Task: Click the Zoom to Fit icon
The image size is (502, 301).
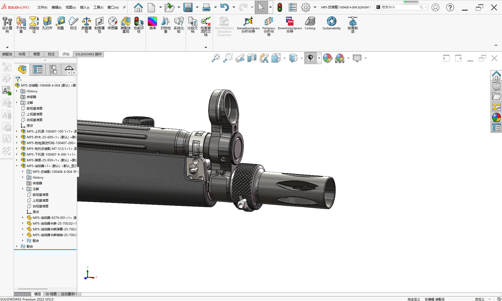Action: (216, 58)
